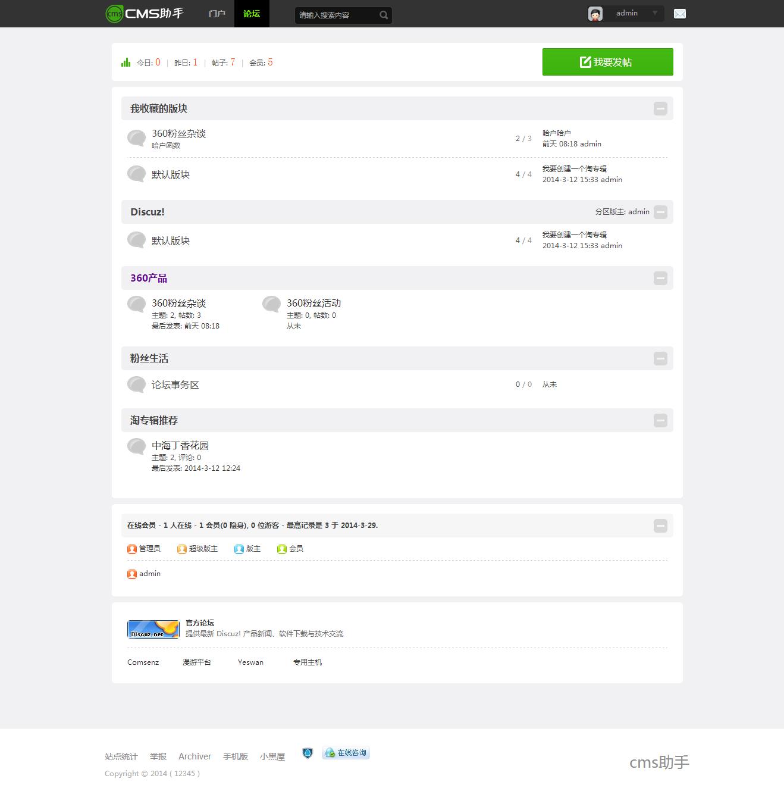Open the Discuz! category heading
The image size is (784, 788).
pyautogui.click(x=148, y=212)
